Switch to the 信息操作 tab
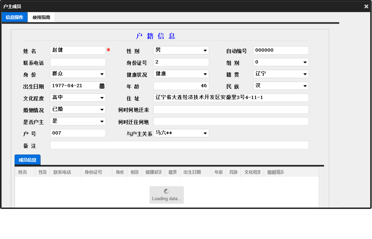372x239 pixels. (14, 17)
